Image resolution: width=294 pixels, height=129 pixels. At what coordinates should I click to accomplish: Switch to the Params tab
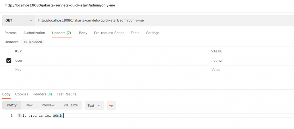point(11,33)
